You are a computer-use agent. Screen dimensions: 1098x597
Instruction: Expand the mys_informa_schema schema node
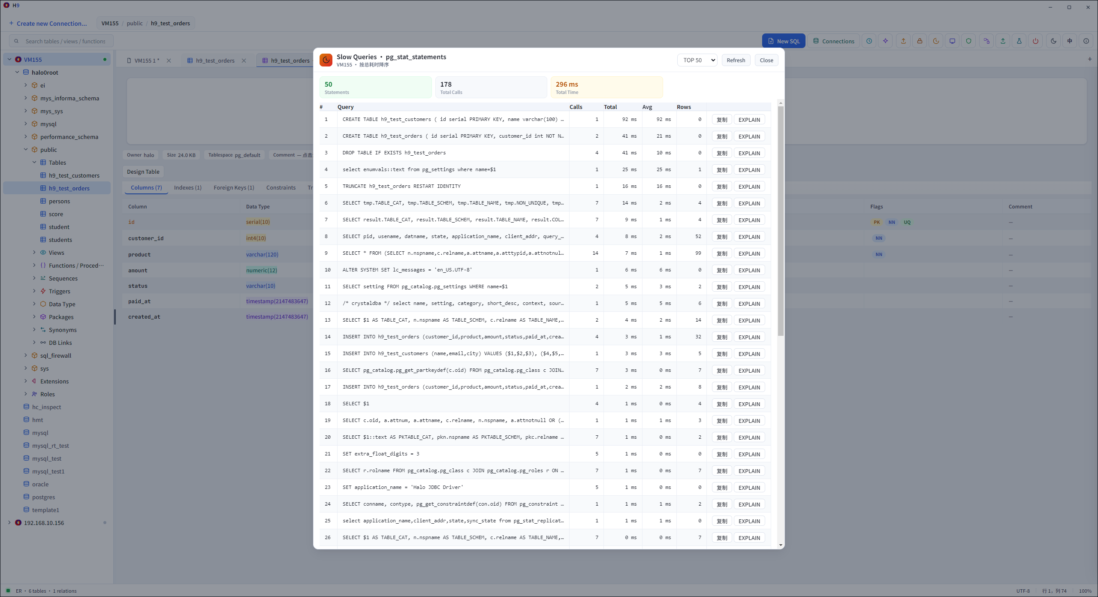pyautogui.click(x=26, y=98)
